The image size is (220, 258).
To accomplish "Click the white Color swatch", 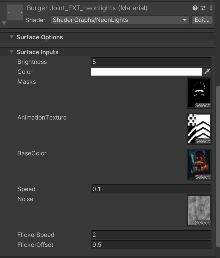I will [x=147, y=72].
